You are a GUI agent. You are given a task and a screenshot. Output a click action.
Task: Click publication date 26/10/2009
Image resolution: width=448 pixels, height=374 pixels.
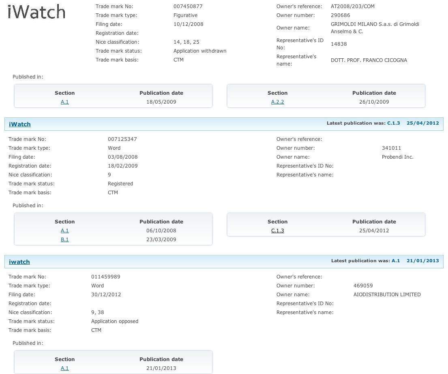(374, 102)
